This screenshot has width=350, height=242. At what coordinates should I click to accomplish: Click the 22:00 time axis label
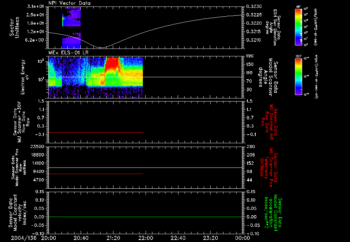[146, 238]
